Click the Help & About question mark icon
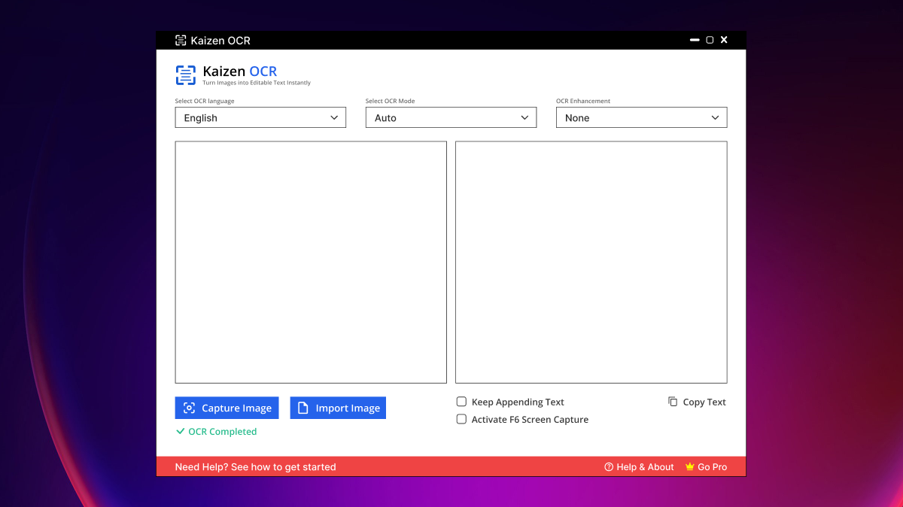This screenshot has width=903, height=507. [609, 467]
